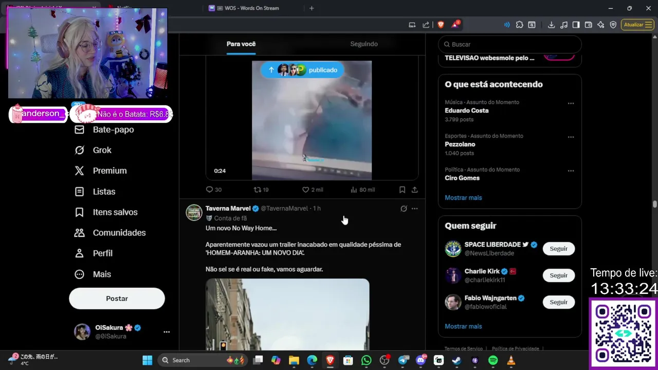Open OBS Studio from the taskbar
The width and height of the screenshot is (658, 370).
pos(384,360)
